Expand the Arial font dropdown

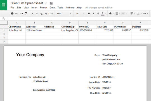pyautogui.click(x=64, y=13)
